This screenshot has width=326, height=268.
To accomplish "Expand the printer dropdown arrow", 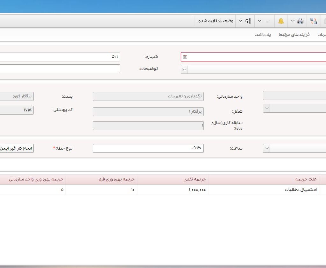I will point(293,21).
